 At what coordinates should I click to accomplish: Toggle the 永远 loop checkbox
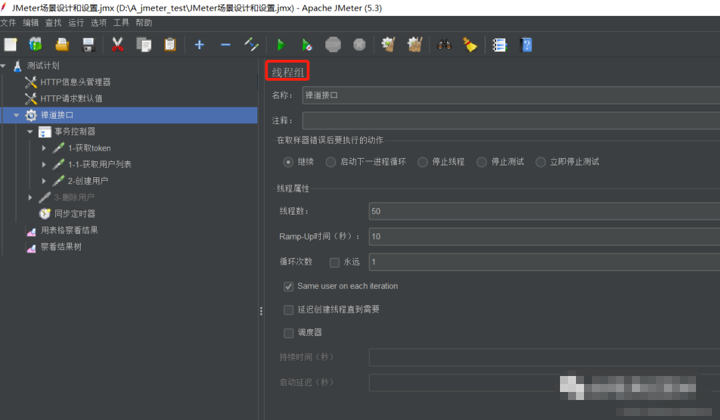click(x=335, y=261)
